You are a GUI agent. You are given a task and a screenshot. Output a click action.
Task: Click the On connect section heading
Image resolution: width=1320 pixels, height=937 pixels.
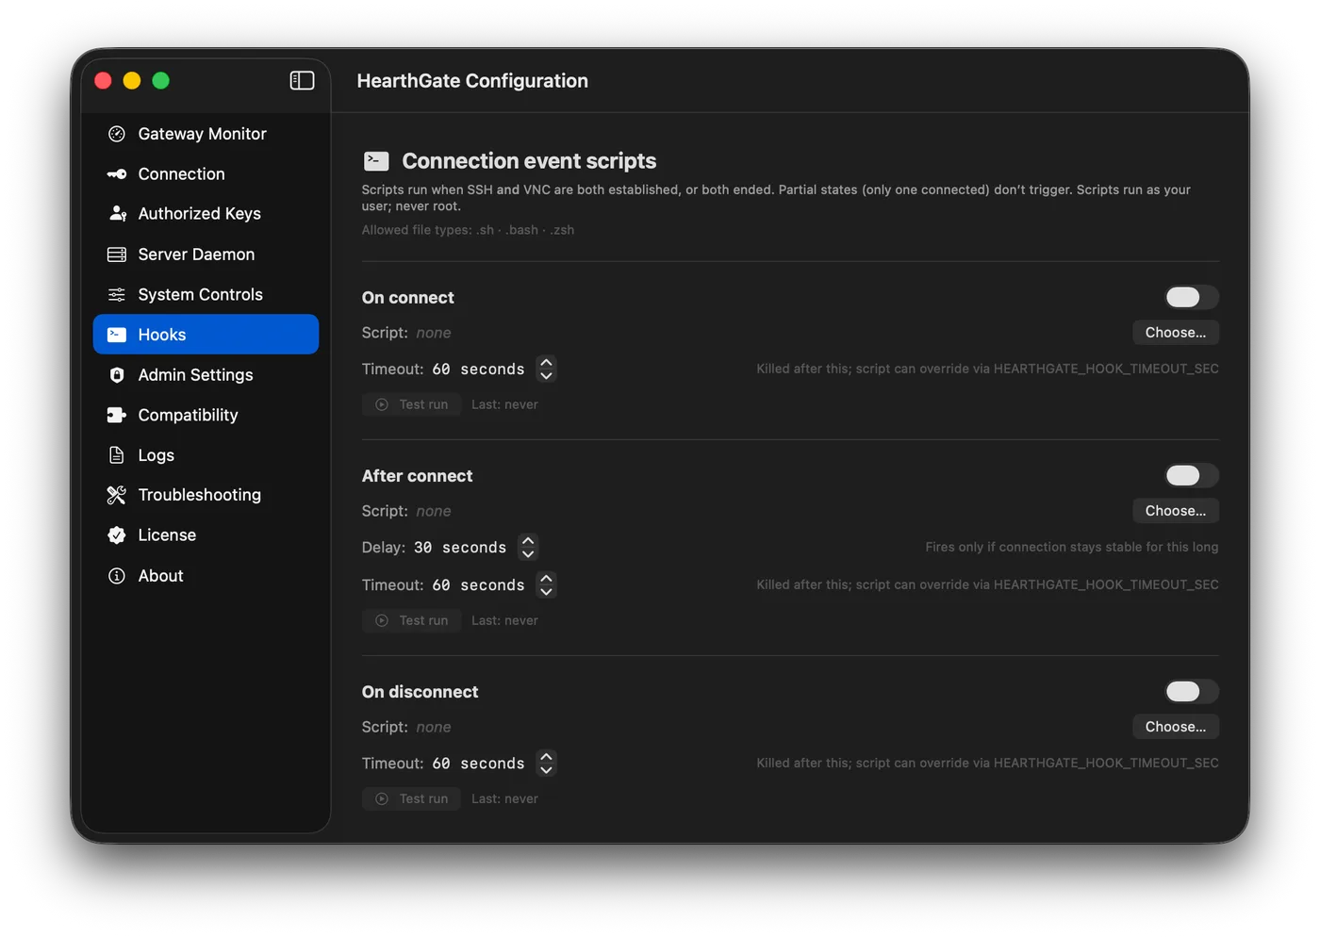point(408,298)
